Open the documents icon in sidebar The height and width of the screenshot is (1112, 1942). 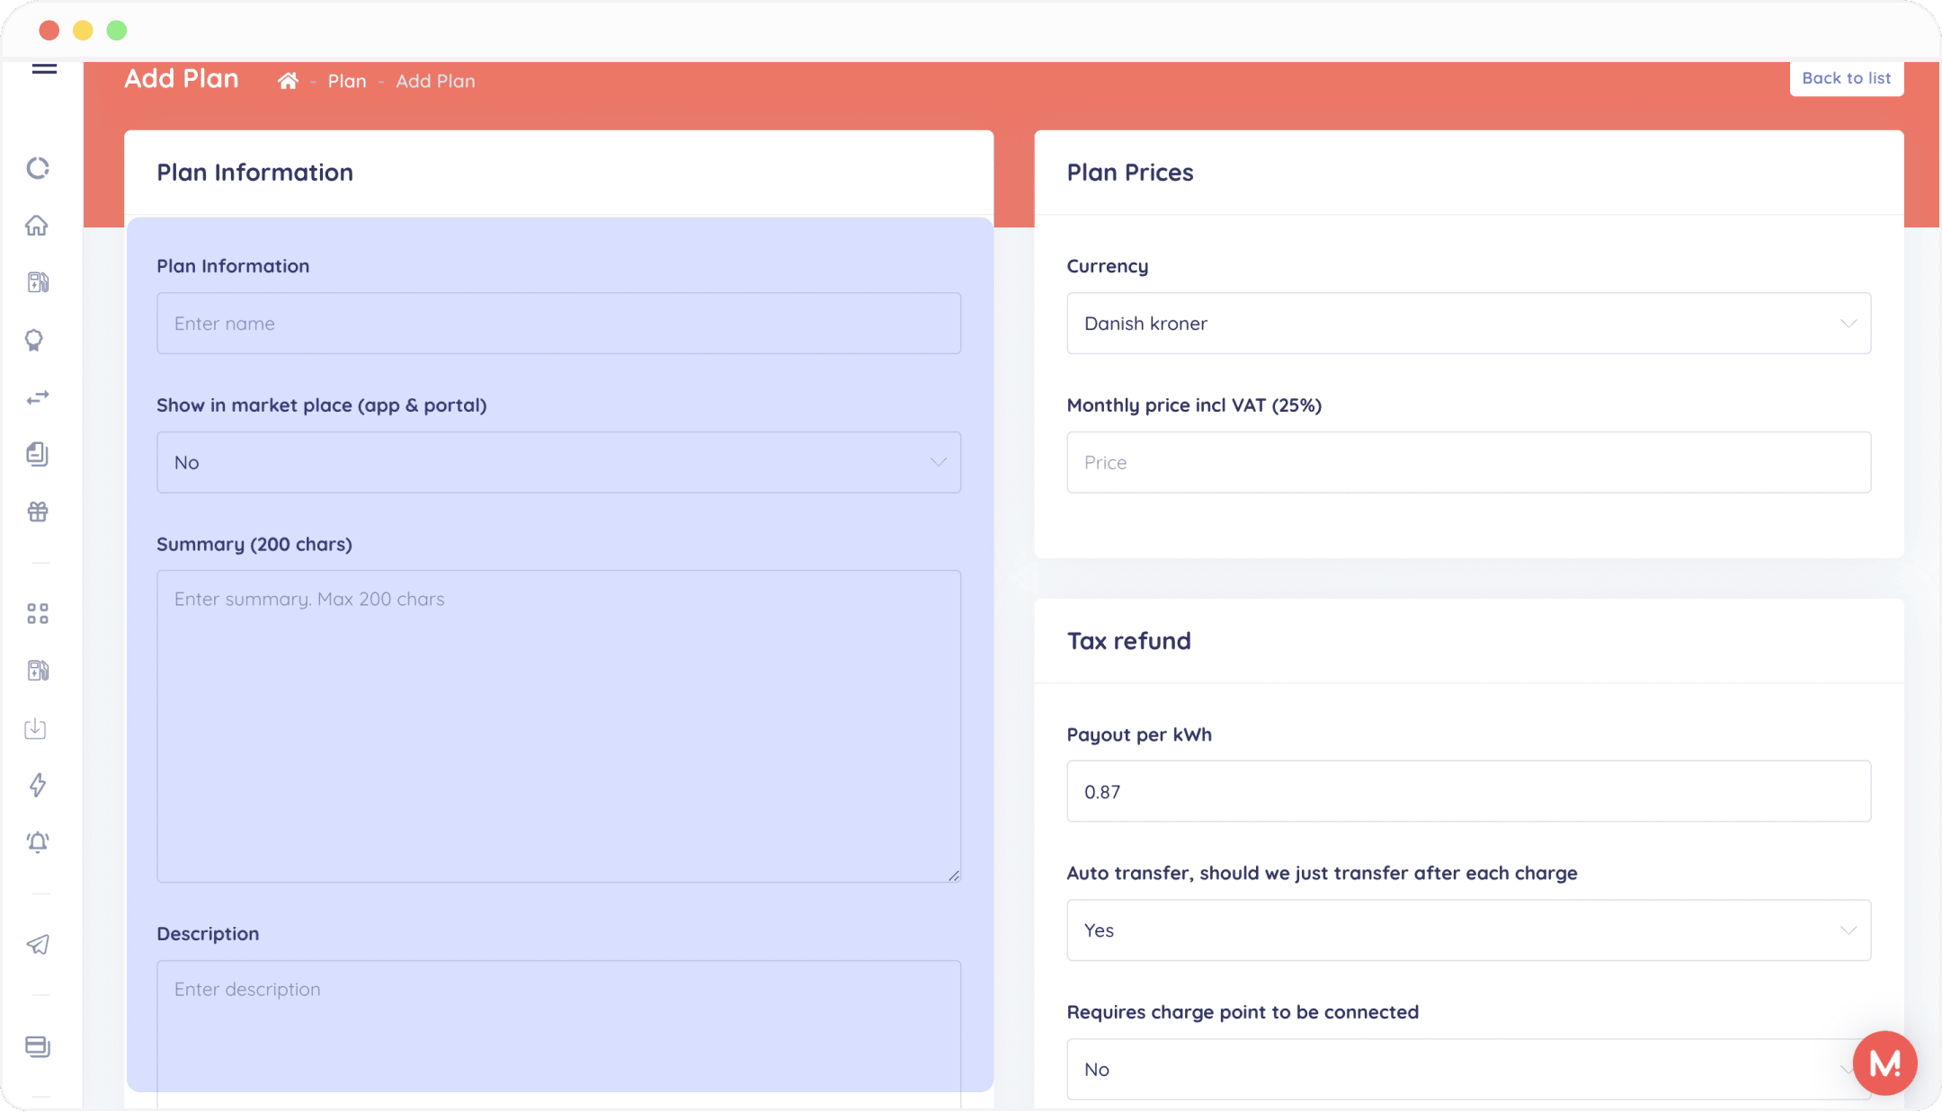[37, 454]
